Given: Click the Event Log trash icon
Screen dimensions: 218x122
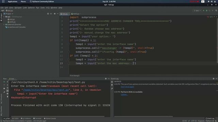Looking at the screenshot, I should [x=112, y=85].
